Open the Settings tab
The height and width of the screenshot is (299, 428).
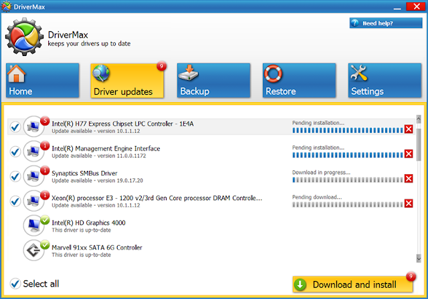coord(385,80)
